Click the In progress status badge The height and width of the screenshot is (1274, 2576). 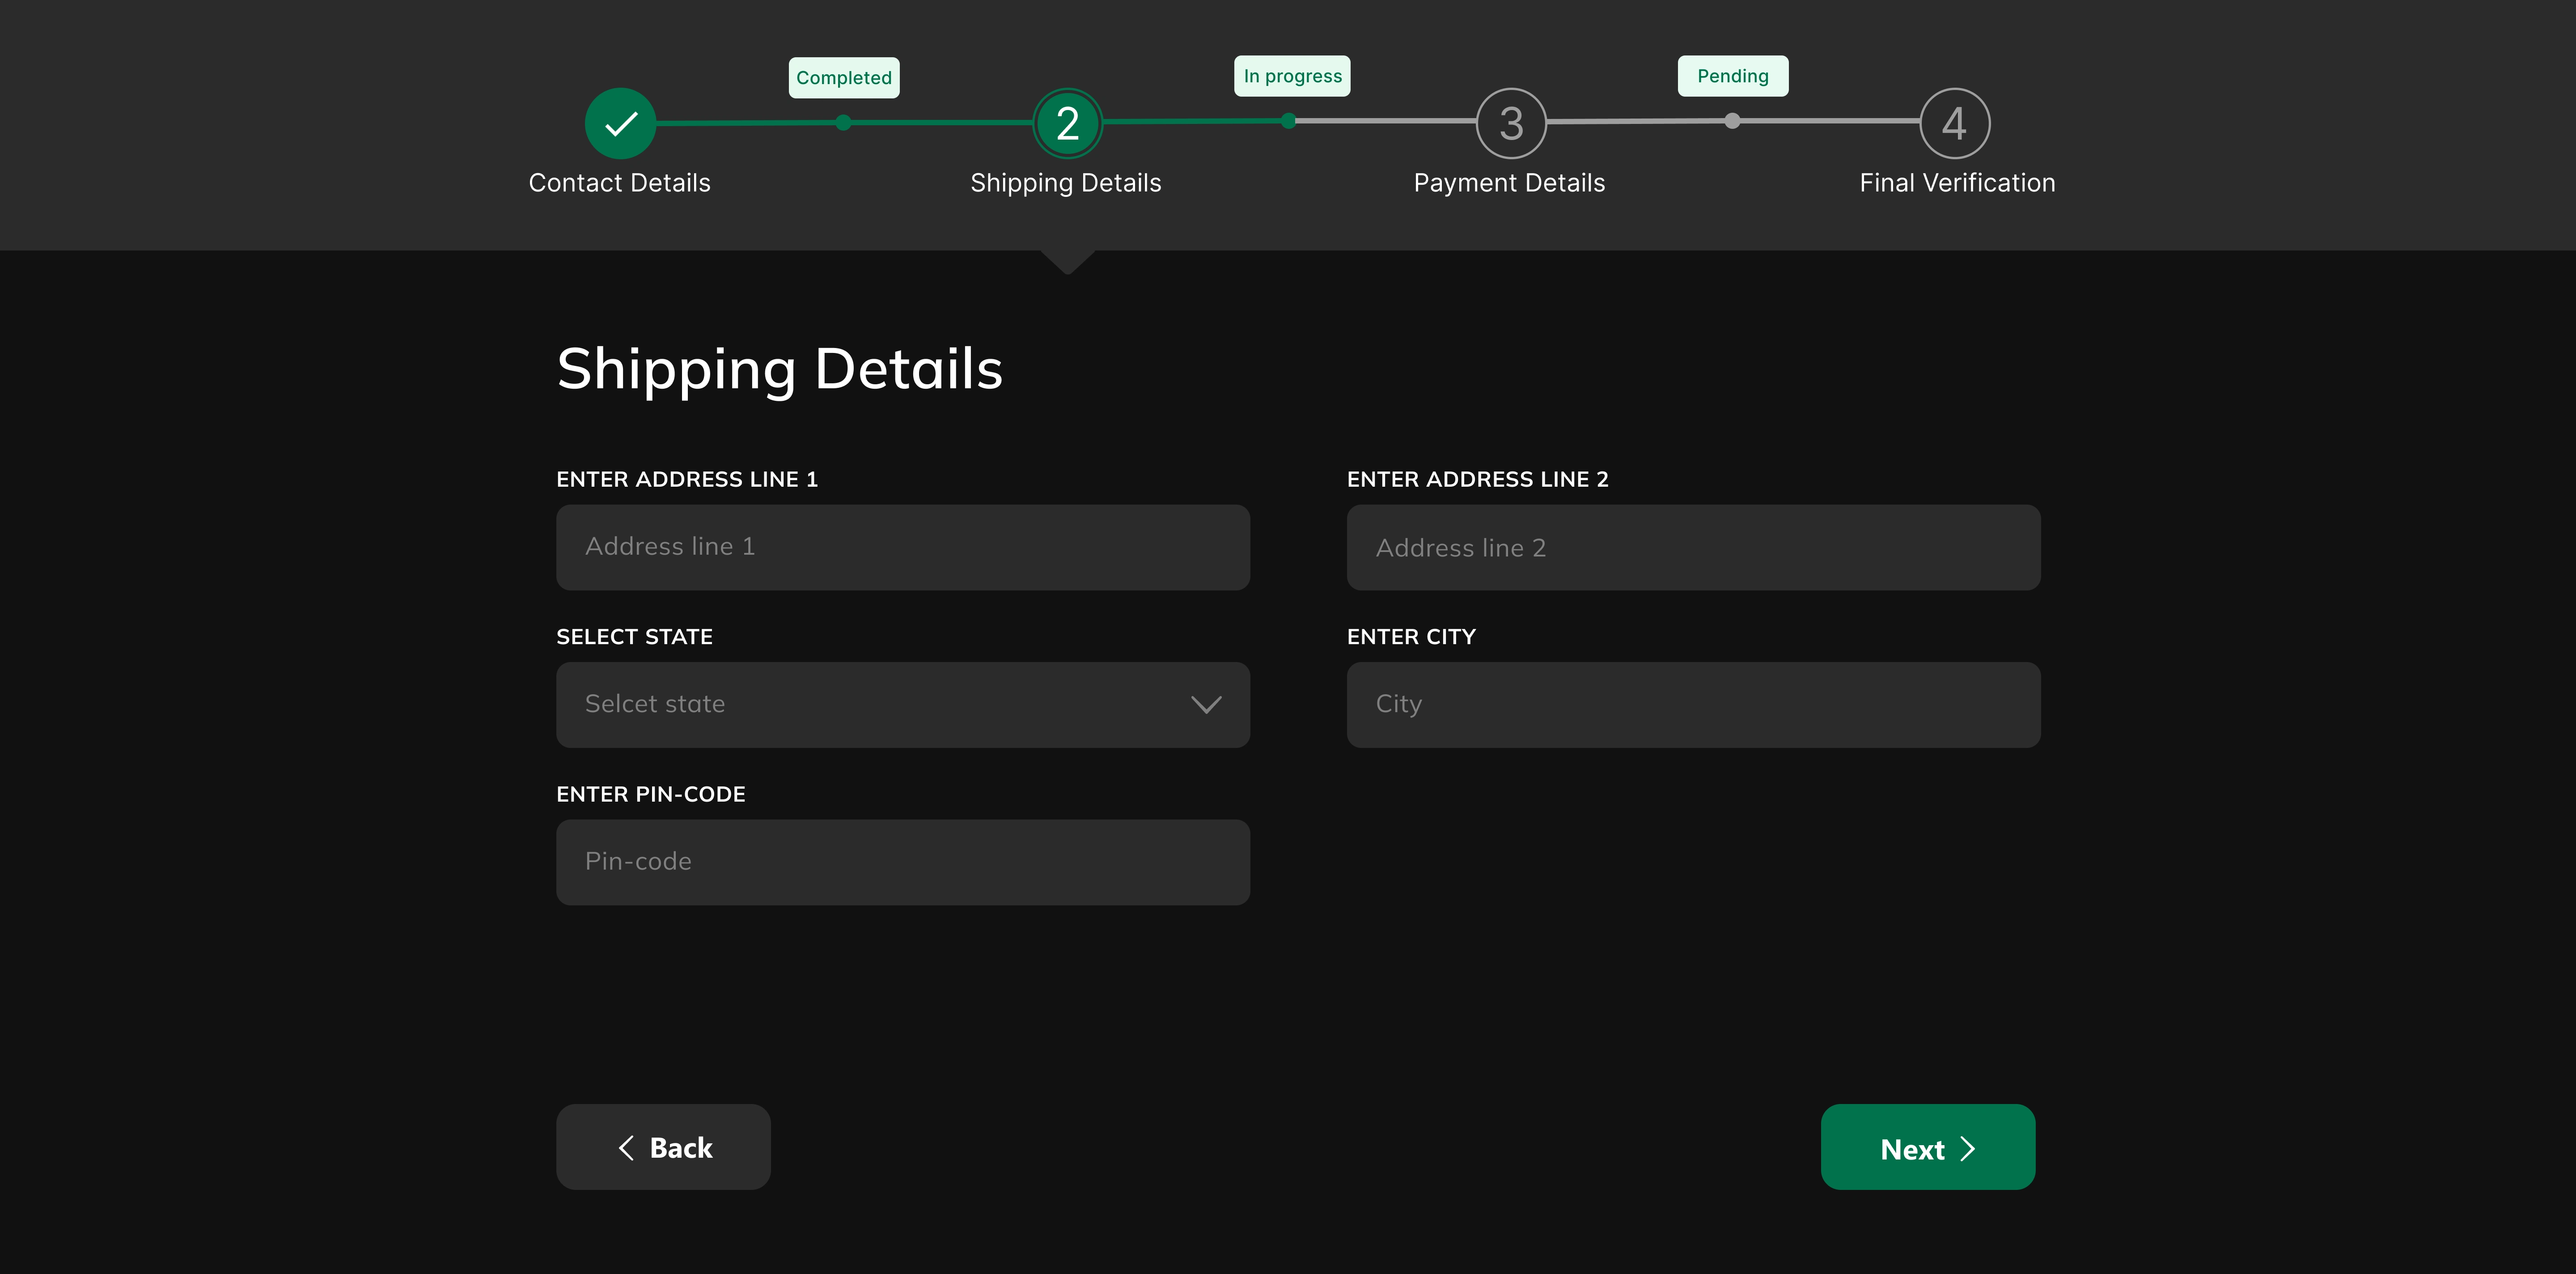pos(1292,76)
